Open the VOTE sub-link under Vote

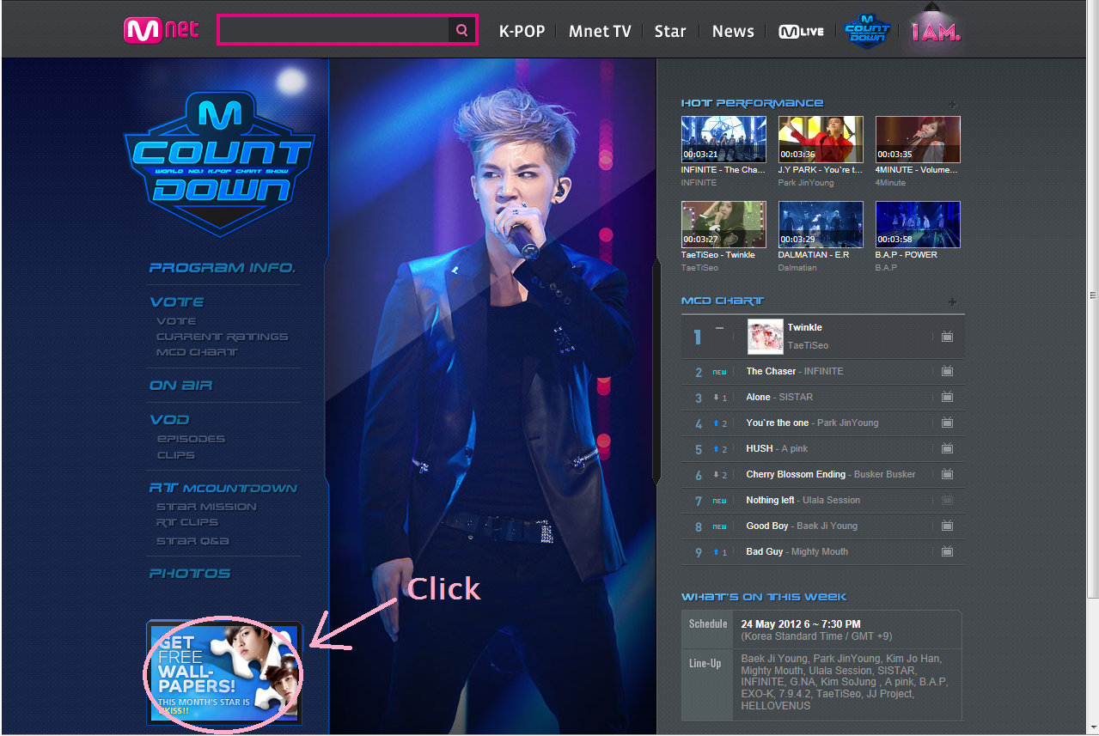176,320
